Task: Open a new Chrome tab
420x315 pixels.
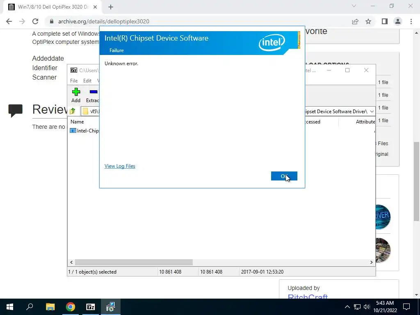Action: pos(111,7)
